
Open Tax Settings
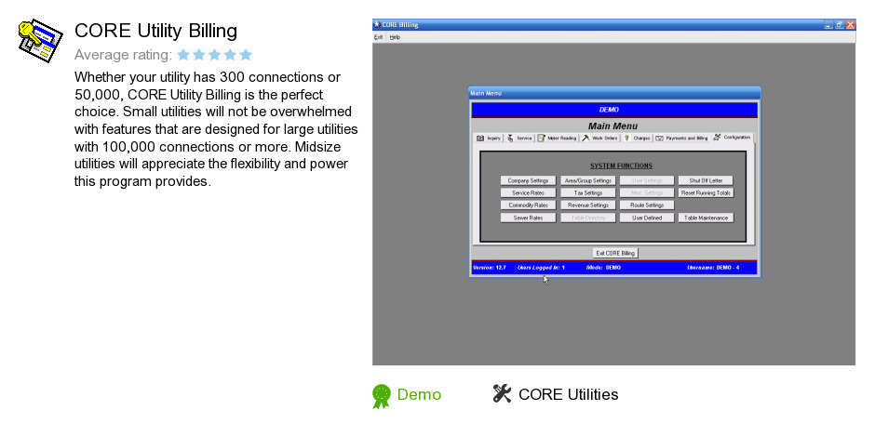(x=588, y=192)
